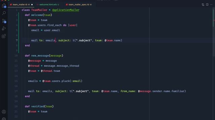Viewport: 215px width, 120px height.
Task: Split the editor to the right
Action: click(x=207, y=5)
